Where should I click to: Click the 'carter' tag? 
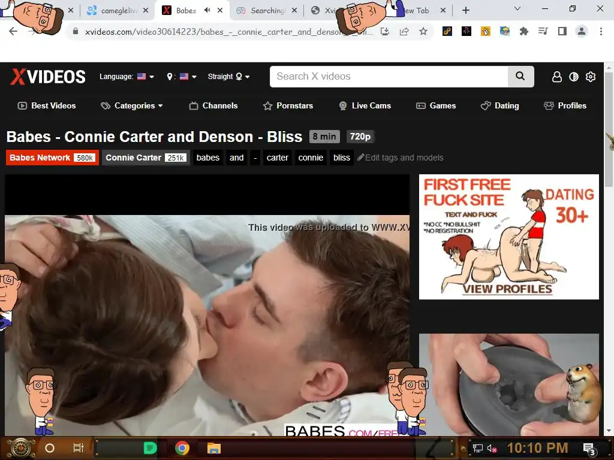click(277, 158)
